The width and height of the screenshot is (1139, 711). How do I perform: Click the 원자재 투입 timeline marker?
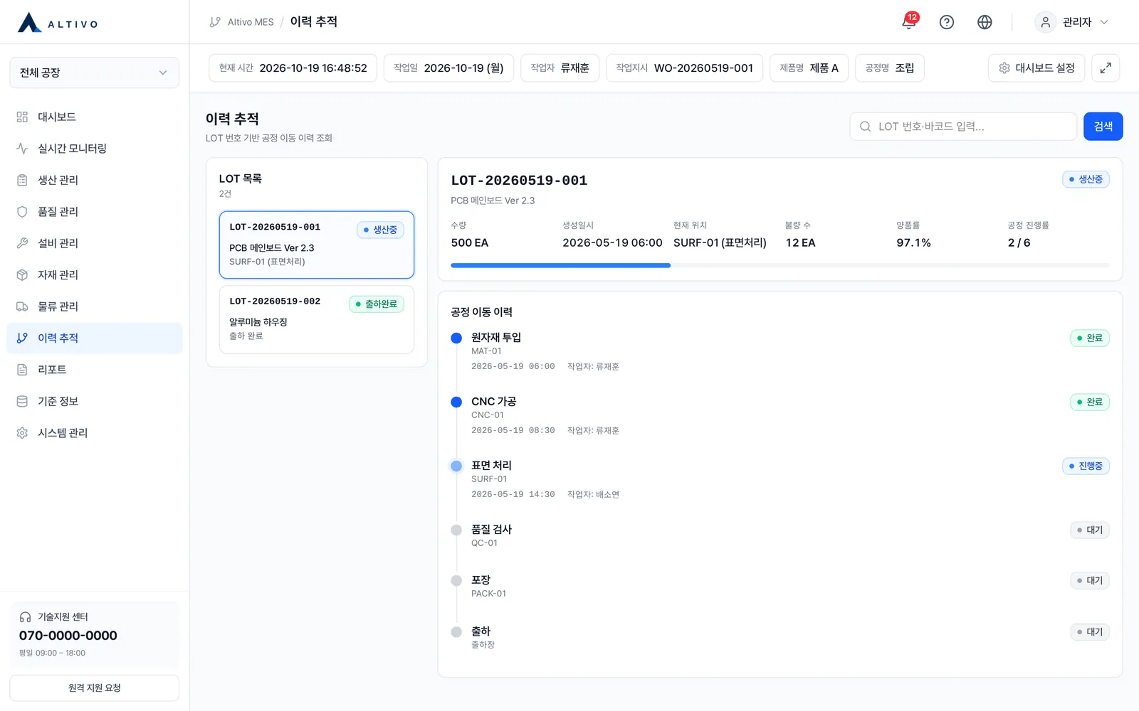pos(456,338)
